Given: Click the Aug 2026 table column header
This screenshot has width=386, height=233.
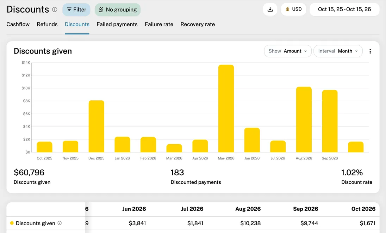Looking at the screenshot, I should 248,209.
